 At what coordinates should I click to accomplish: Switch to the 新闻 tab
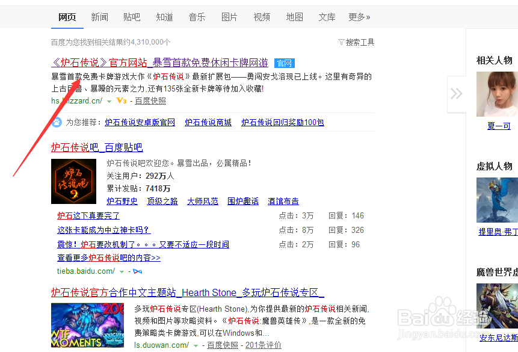point(99,17)
